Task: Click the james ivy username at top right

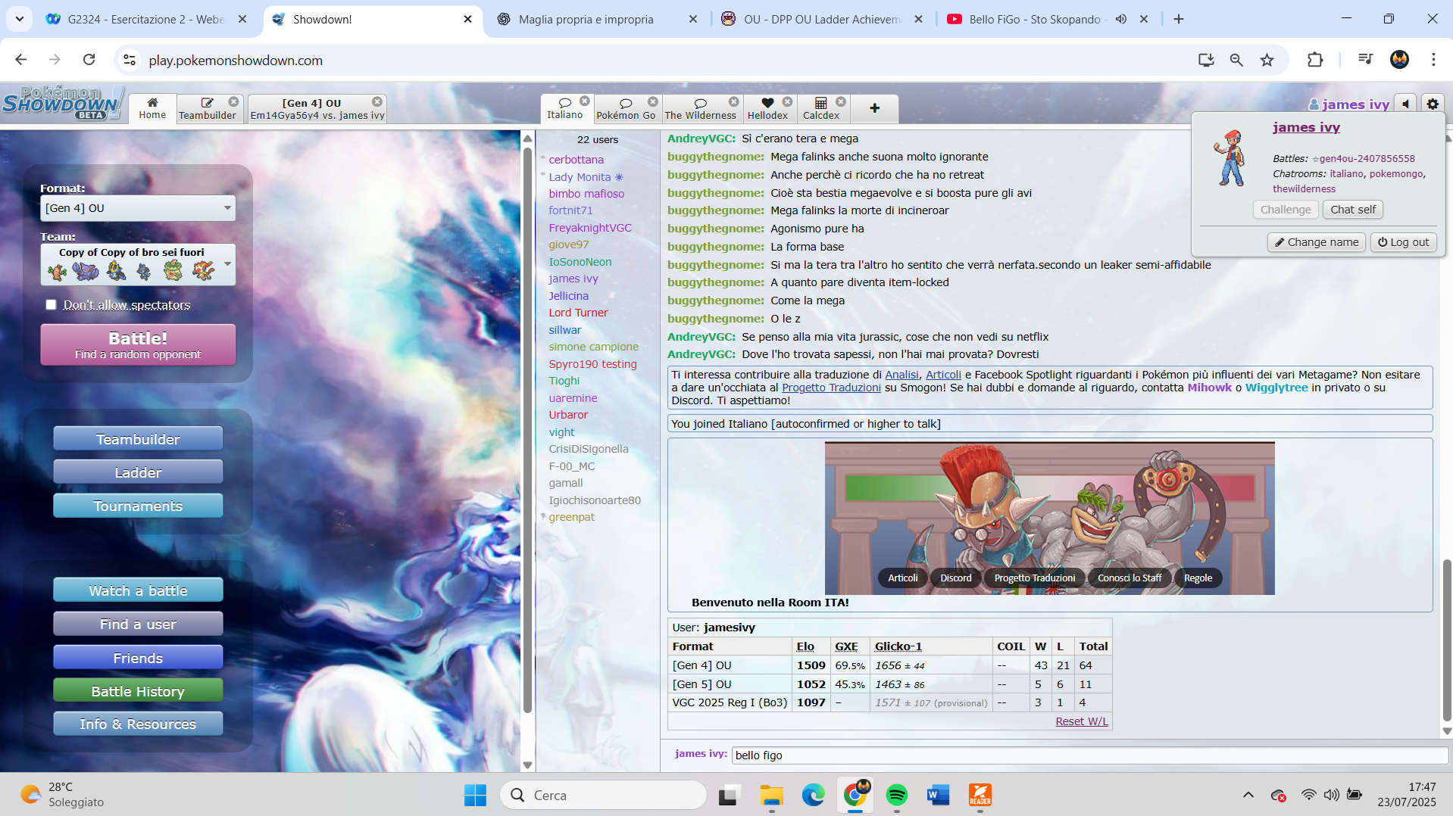Action: click(x=1355, y=104)
